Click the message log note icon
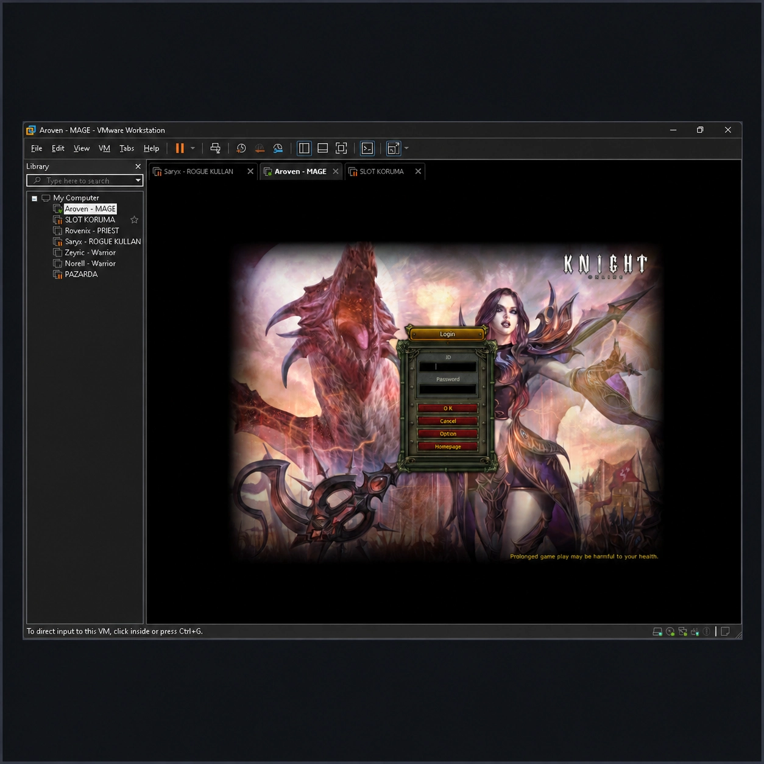 [x=725, y=632]
